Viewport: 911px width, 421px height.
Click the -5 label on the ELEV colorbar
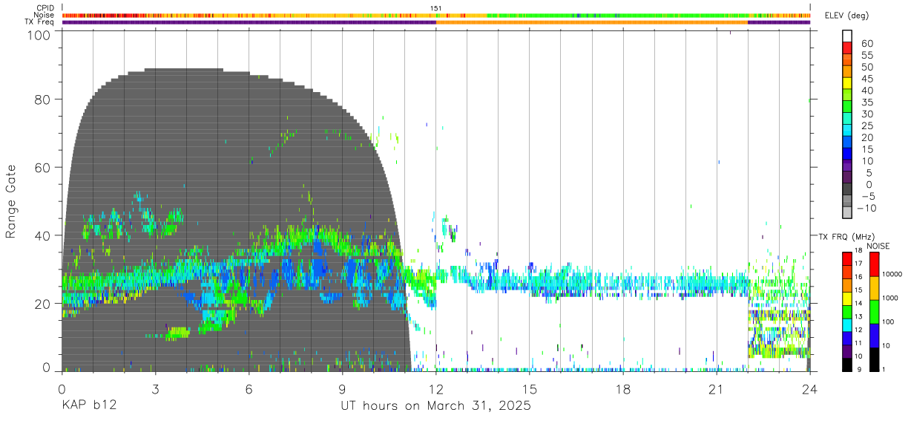point(867,197)
